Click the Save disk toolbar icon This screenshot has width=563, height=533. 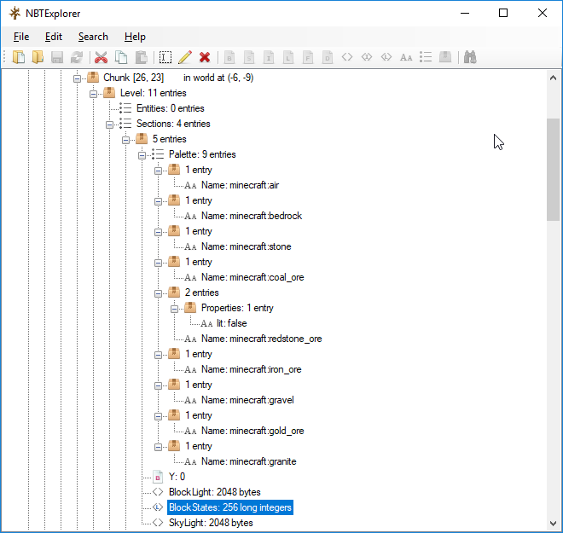coord(57,57)
